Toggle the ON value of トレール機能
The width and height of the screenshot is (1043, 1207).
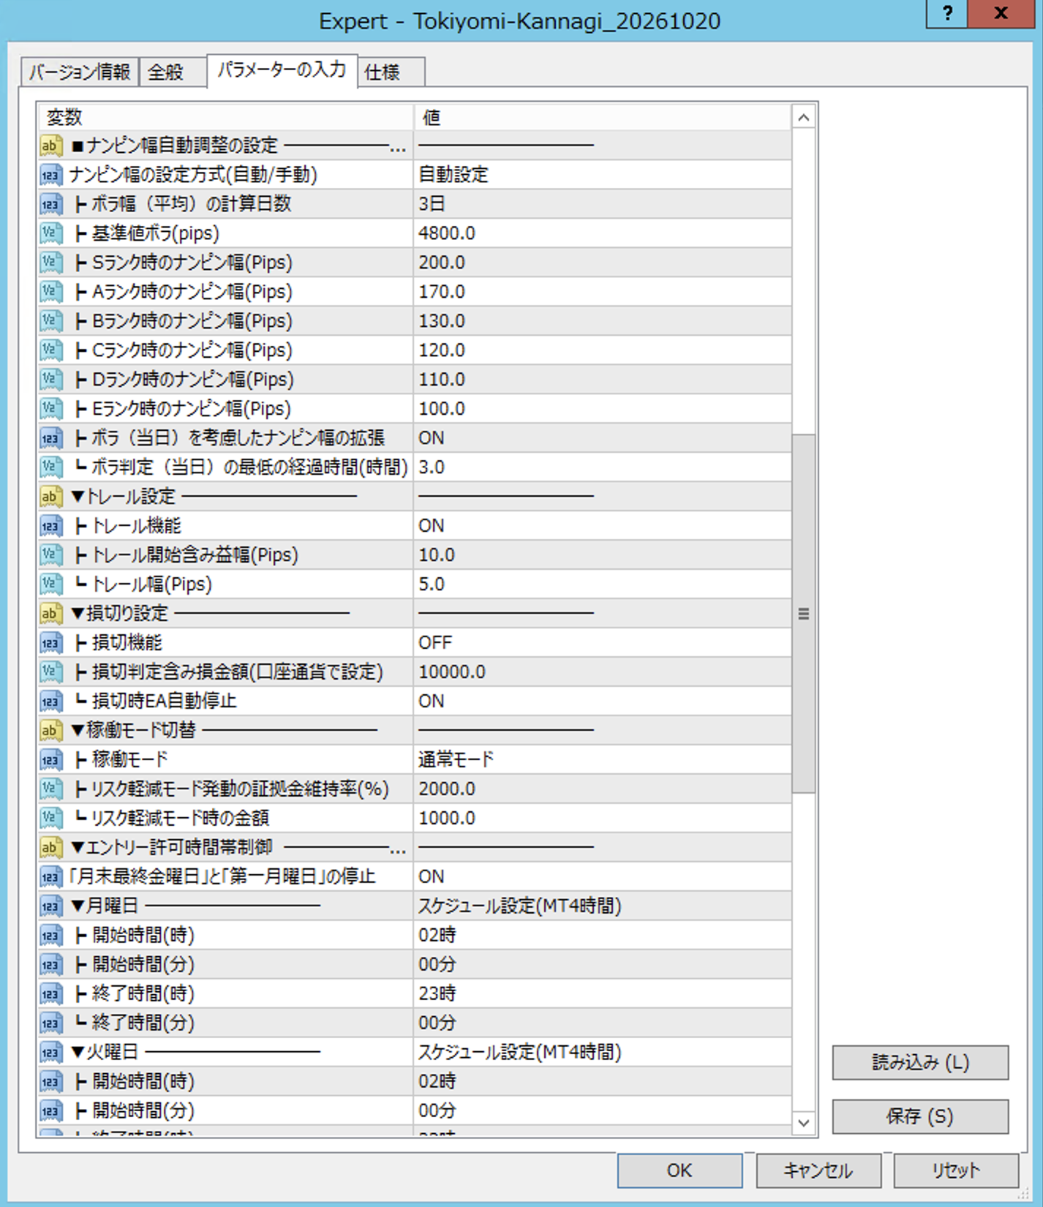tap(602, 526)
